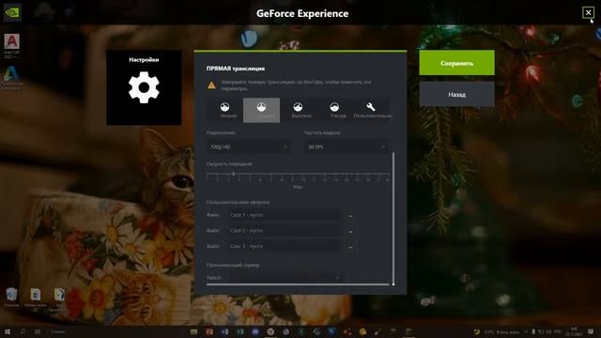This screenshot has height=338, width=601.
Task: Open the frame rate FPS dropdown
Action: (347, 146)
